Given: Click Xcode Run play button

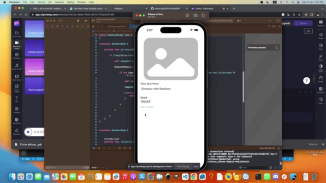Looking at the screenshot, I should click(x=86, y=21).
